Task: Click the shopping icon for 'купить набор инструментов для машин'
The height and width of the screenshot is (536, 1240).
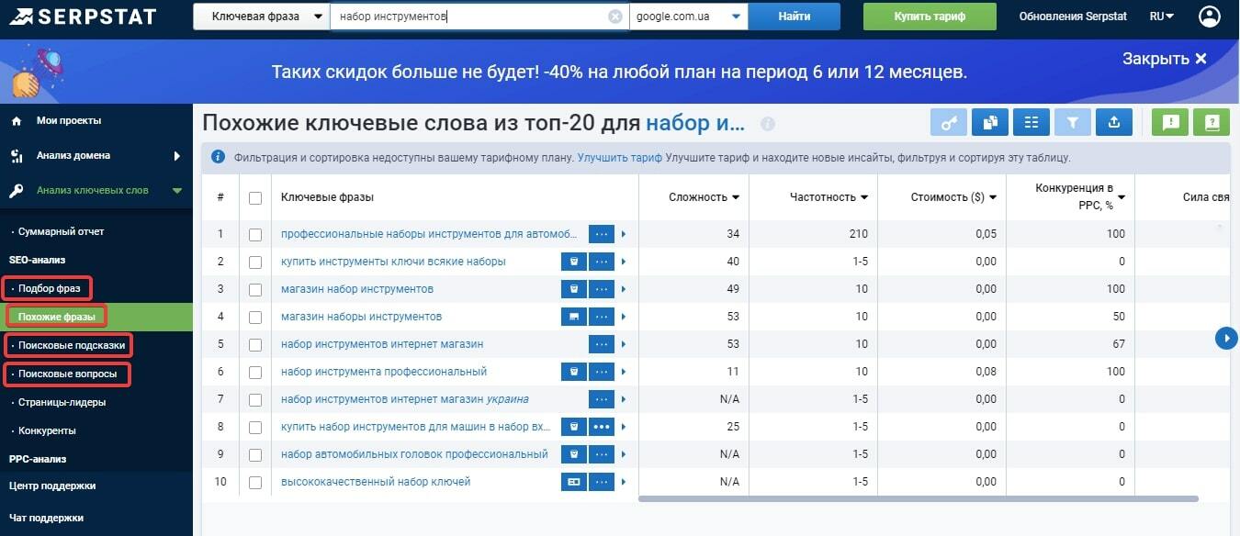Action: 573,427
